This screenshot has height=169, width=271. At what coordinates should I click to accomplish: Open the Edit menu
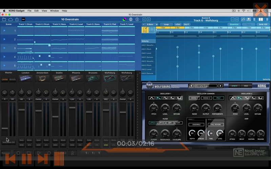[37, 11]
